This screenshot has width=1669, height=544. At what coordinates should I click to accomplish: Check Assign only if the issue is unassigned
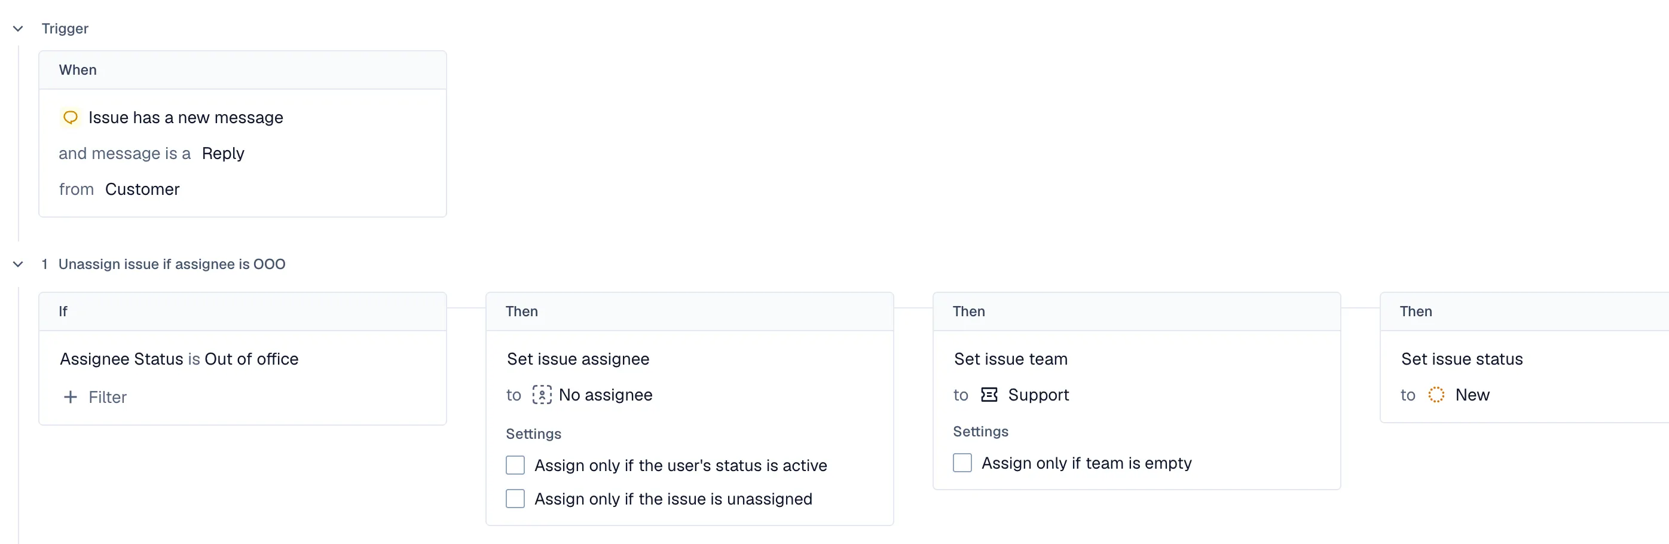point(515,499)
